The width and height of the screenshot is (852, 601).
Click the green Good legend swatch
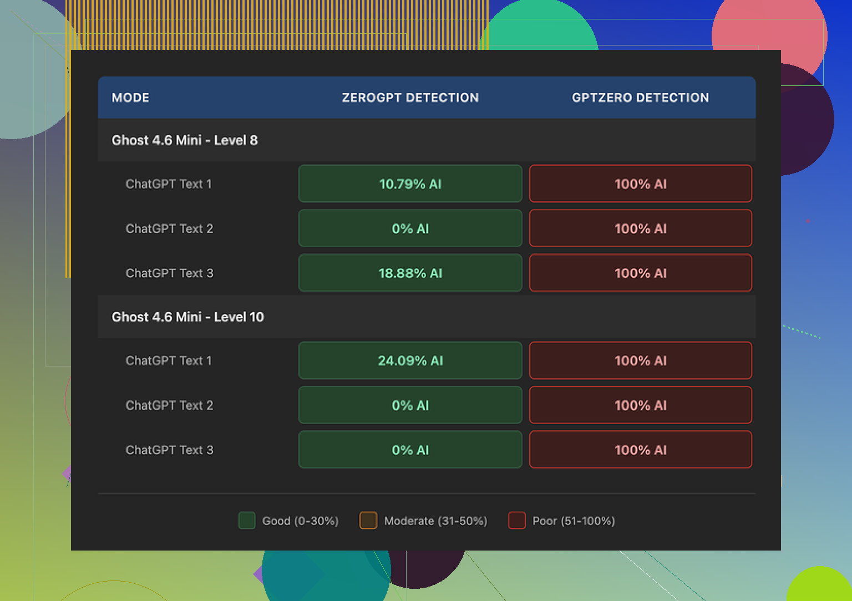(x=247, y=521)
